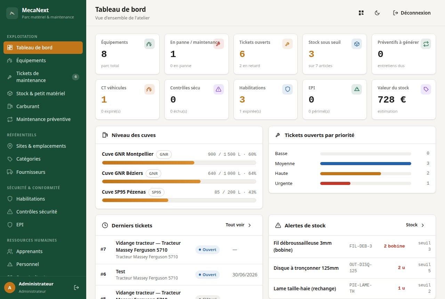This screenshot has height=299, width=445.
Task: Click the 728 € stock value
Action: 392,100
